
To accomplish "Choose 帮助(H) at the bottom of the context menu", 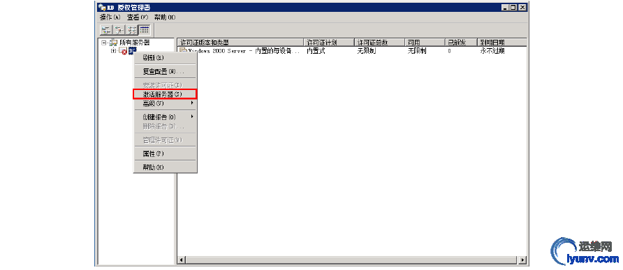I will pos(166,167).
